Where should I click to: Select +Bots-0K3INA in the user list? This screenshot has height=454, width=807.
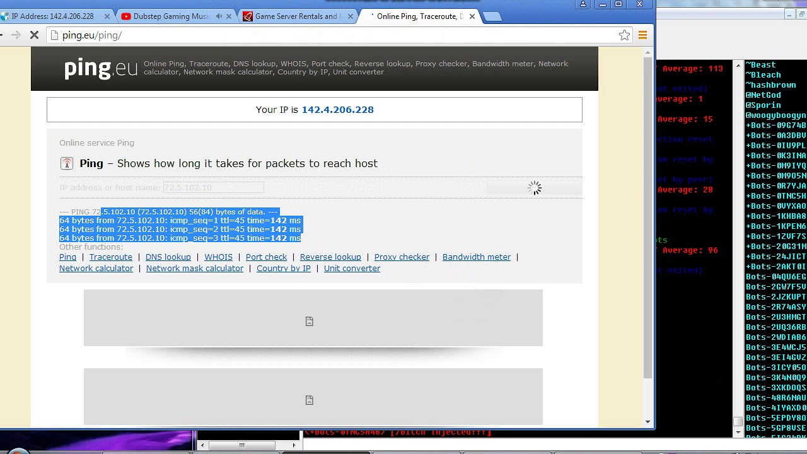[776, 156]
